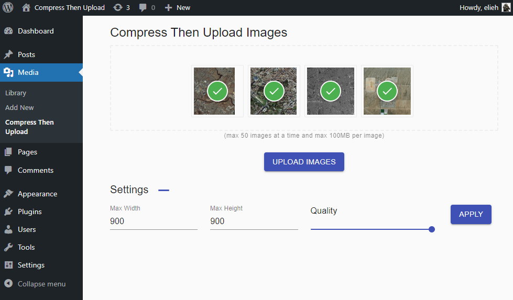Click the Max Width input field

click(x=154, y=221)
